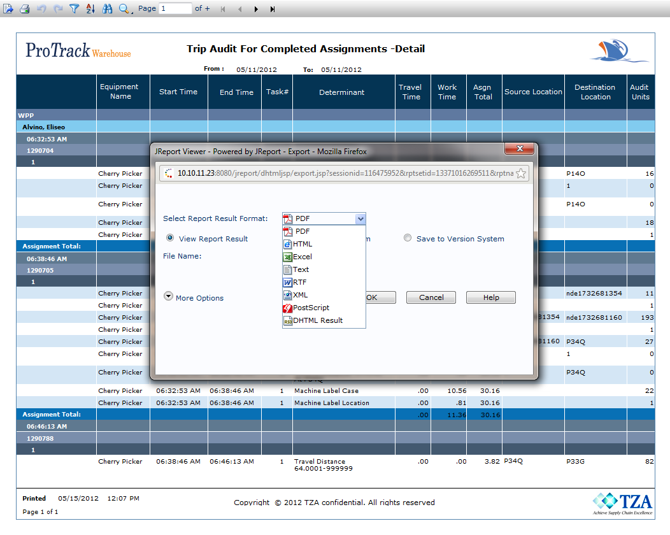
Task: Go to the next page
Action: (x=256, y=9)
